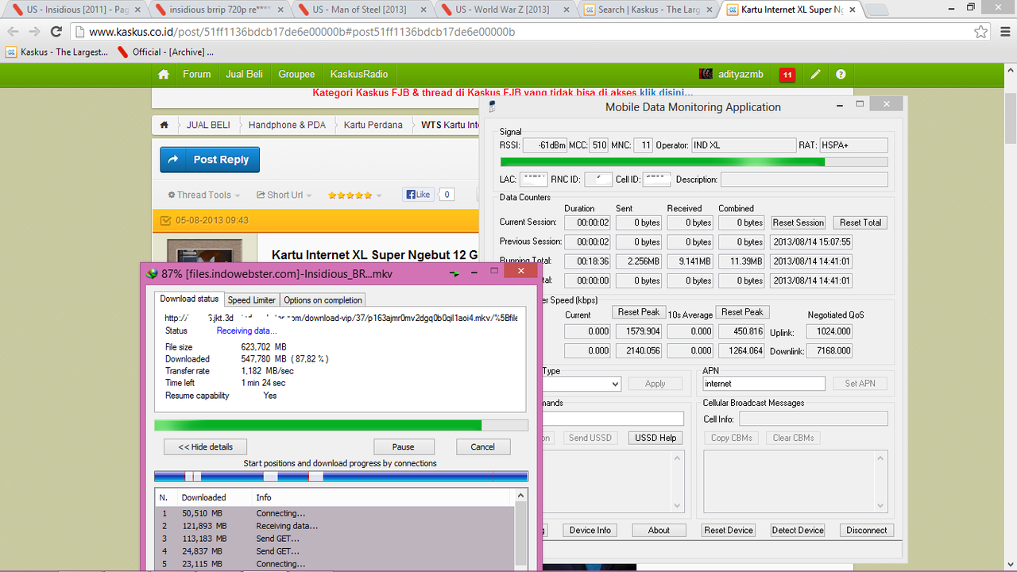
Task: Cancel the download
Action: click(x=483, y=446)
